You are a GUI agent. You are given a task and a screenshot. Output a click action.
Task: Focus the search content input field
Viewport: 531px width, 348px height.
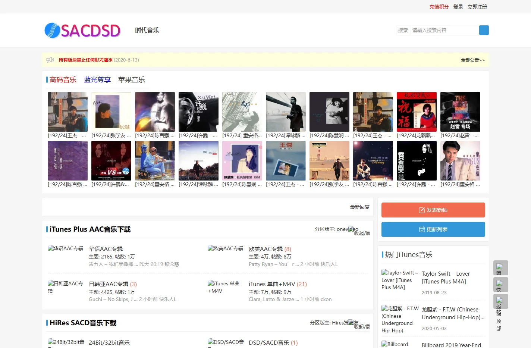click(444, 30)
